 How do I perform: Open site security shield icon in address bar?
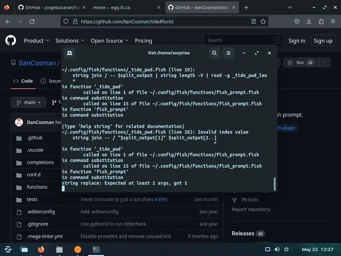(66, 22)
